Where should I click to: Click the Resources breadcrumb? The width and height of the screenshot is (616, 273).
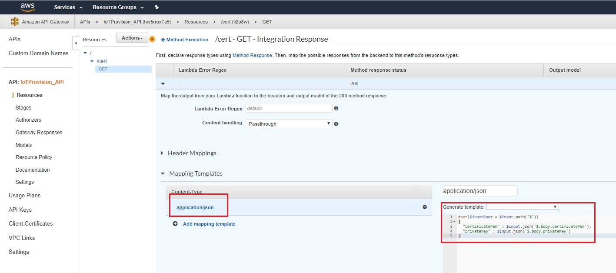[196, 22]
